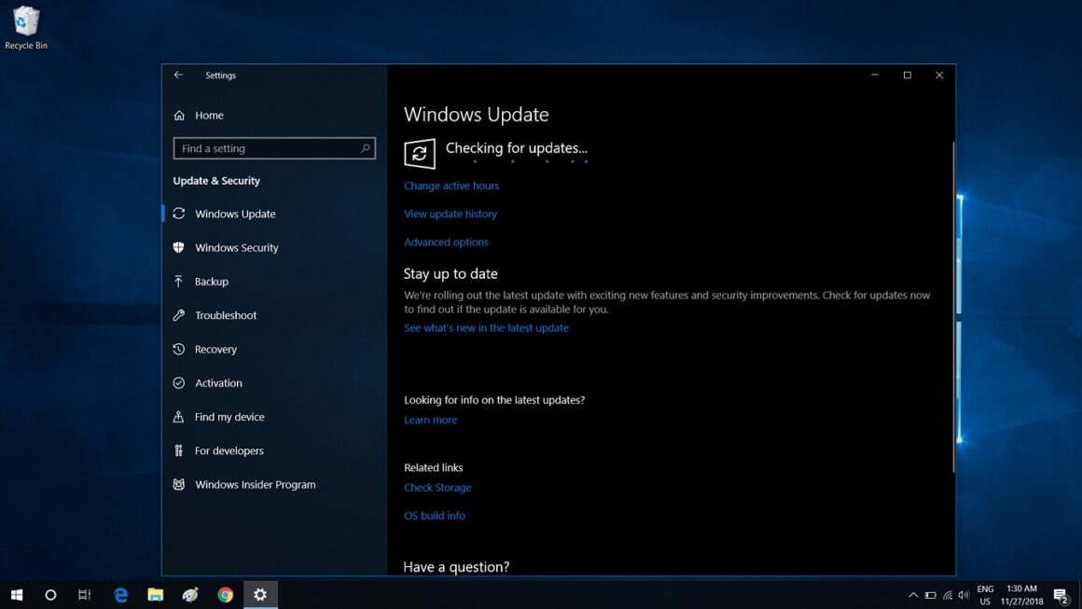Screen dimensions: 1082x609
Task: Open the For developers section
Action: (x=227, y=450)
